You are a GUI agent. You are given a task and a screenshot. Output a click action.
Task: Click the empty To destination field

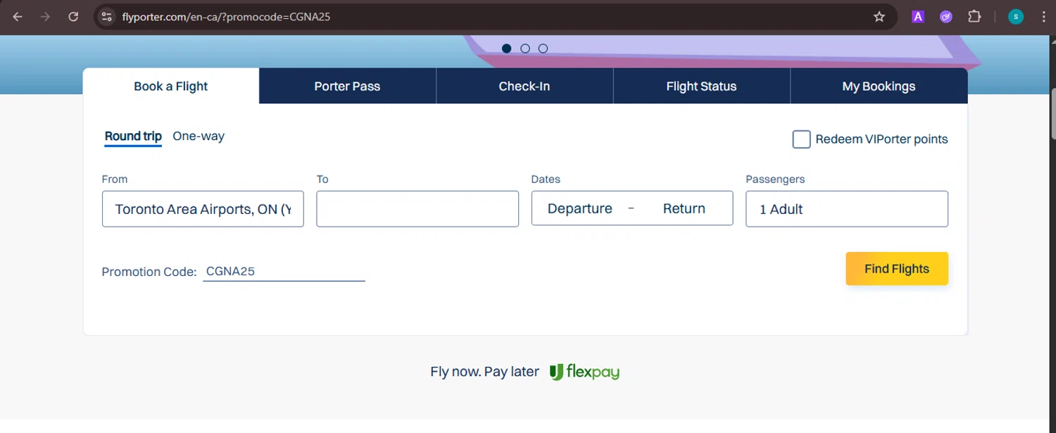click(x=417, y=209)
